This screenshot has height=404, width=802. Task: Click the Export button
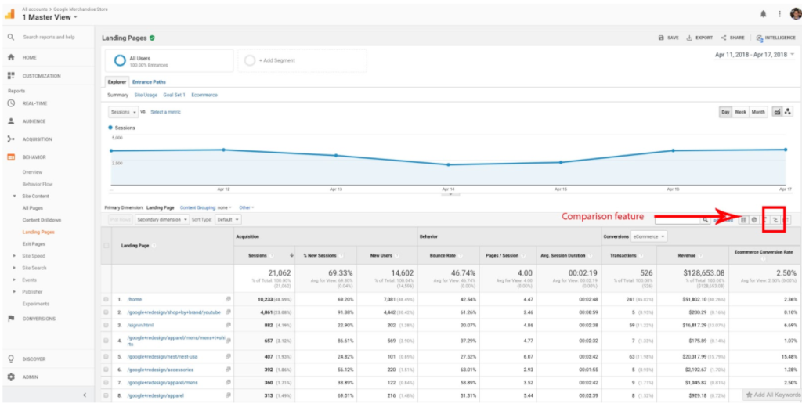point(699,38)
